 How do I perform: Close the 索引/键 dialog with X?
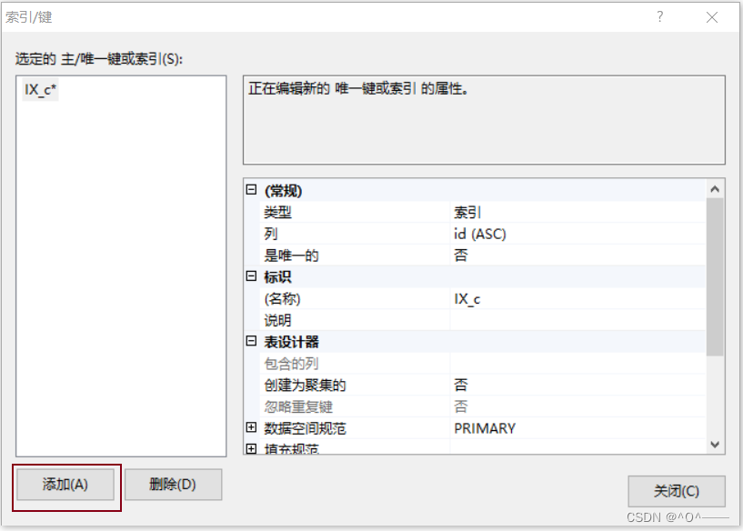pyautogui.click(x=712, y=17)
